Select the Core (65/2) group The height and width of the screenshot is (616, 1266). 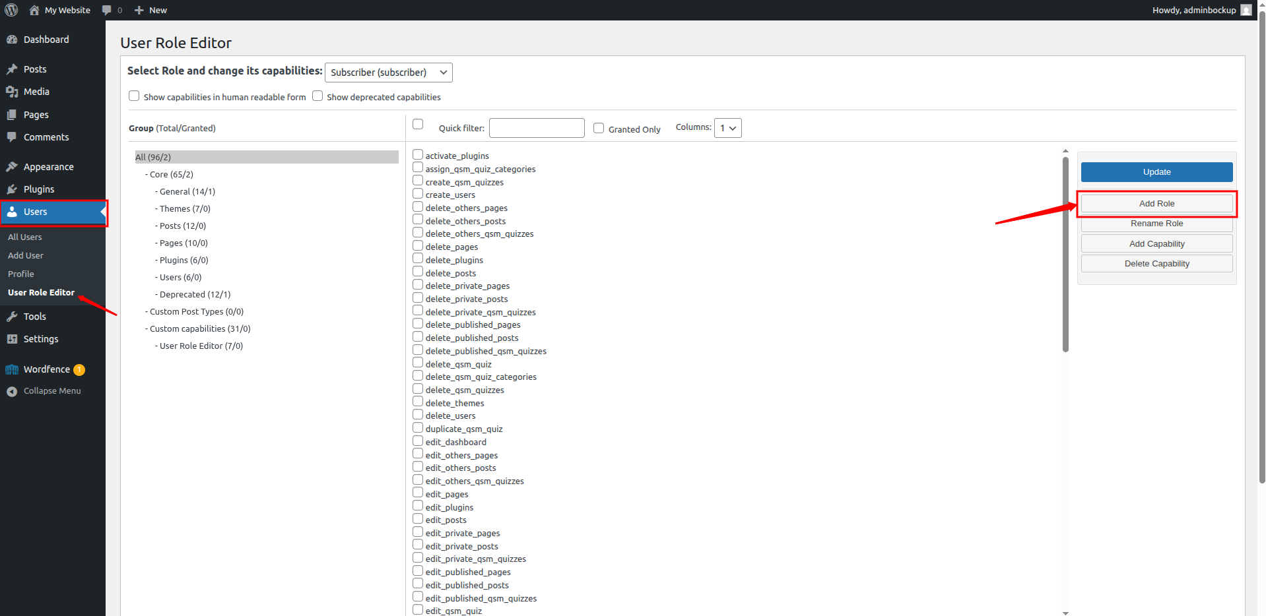171,174
